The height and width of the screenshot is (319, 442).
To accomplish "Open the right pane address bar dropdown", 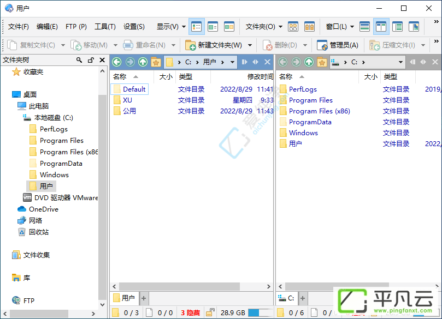I will (x=400, y=62).
